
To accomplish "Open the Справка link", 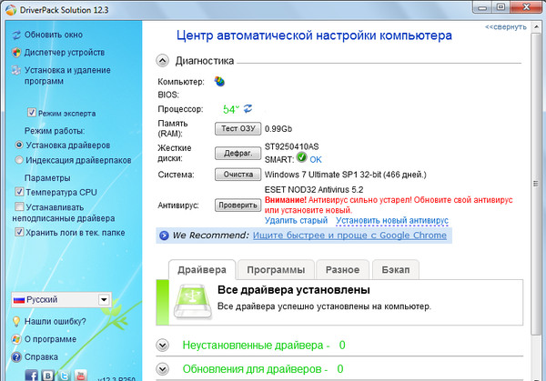I will point(41,357).
